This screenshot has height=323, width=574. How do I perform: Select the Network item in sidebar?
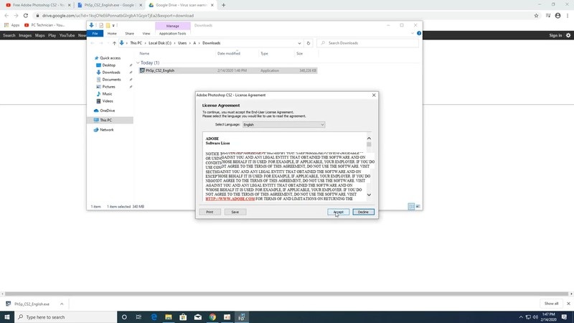pos(106,130)
